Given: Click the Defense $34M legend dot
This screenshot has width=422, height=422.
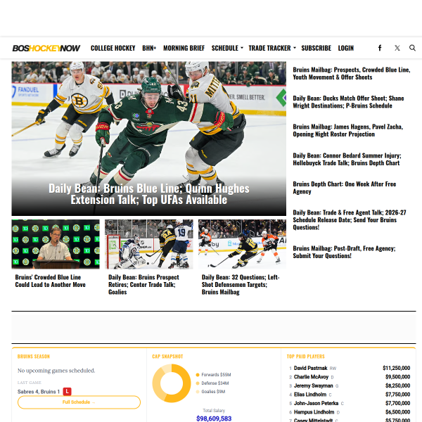Looking at the screenshot, I should (x=198, y=383).
